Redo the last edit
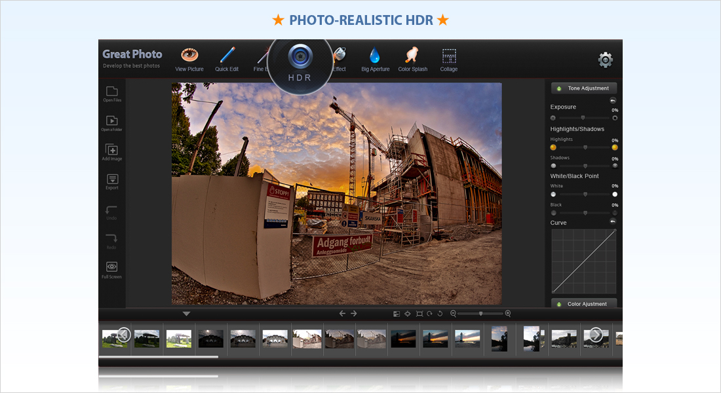Viewport: 721px width, 393px height. [x=111, y=241]
